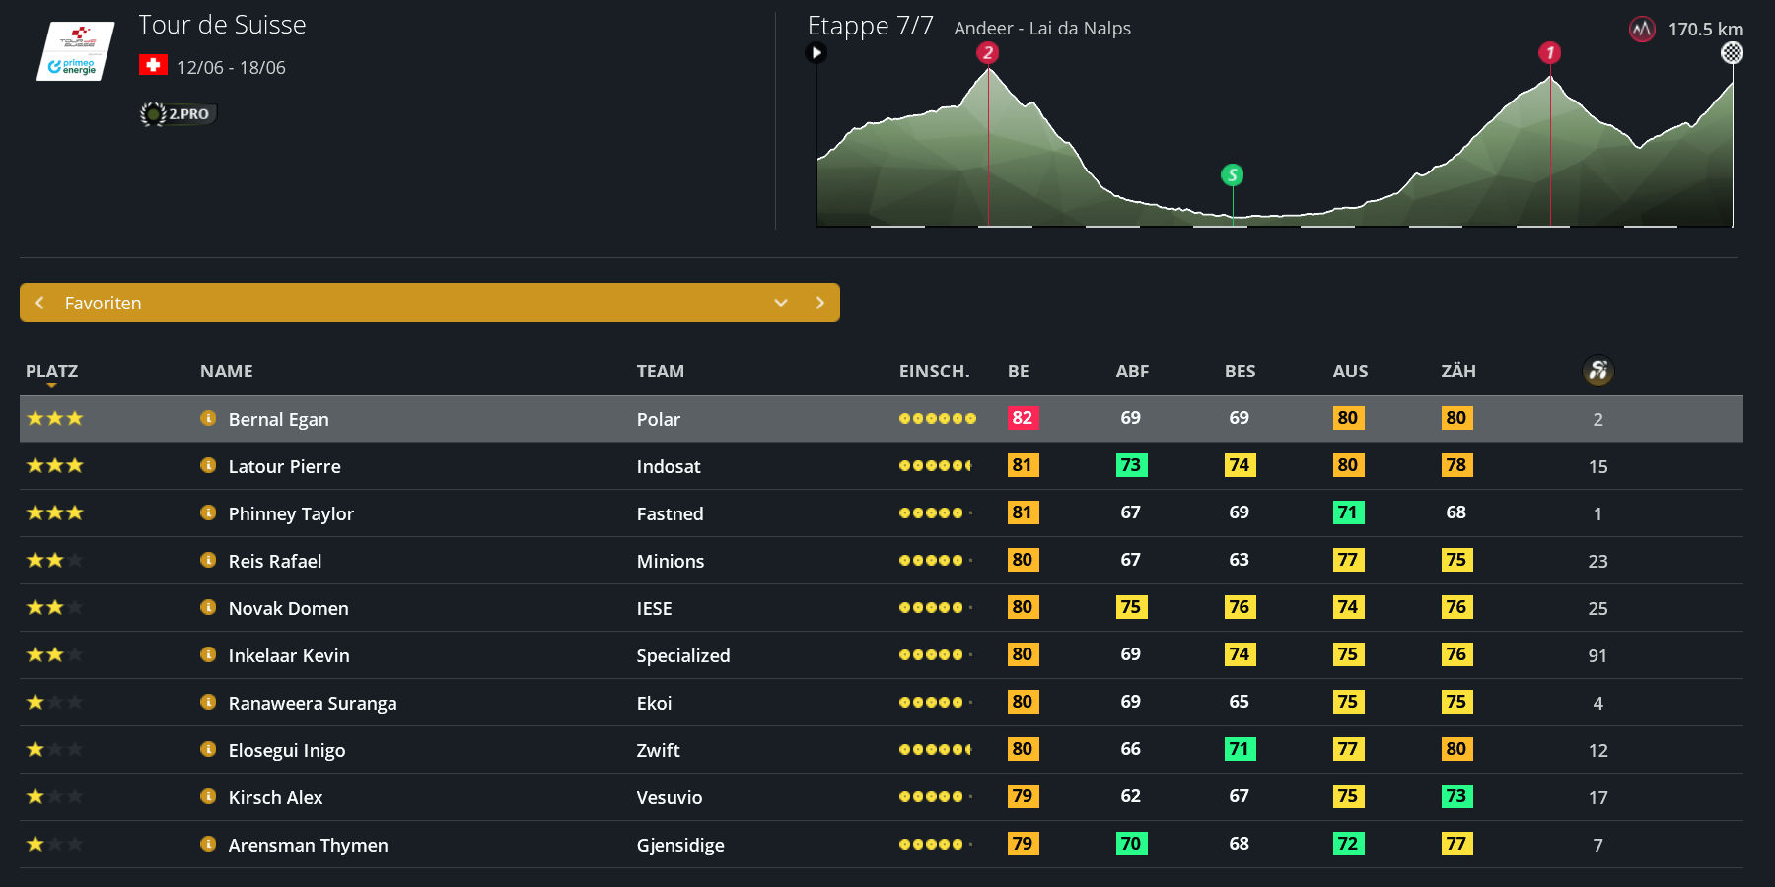Sort riders by TEAM column header

660,372
